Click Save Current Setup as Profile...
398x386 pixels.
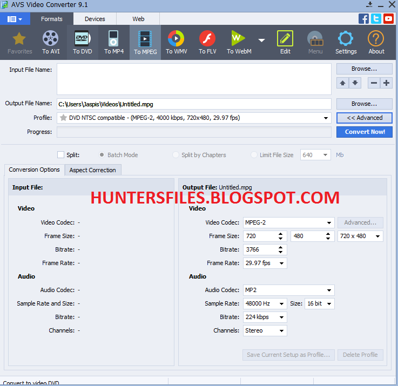(288, 355)
